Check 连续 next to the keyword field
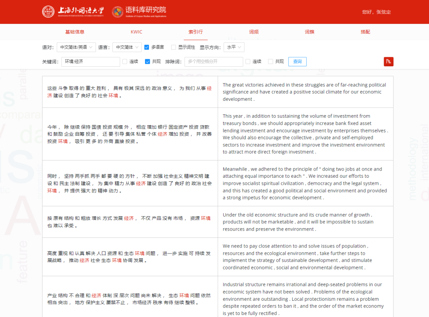 click(125, 61)
